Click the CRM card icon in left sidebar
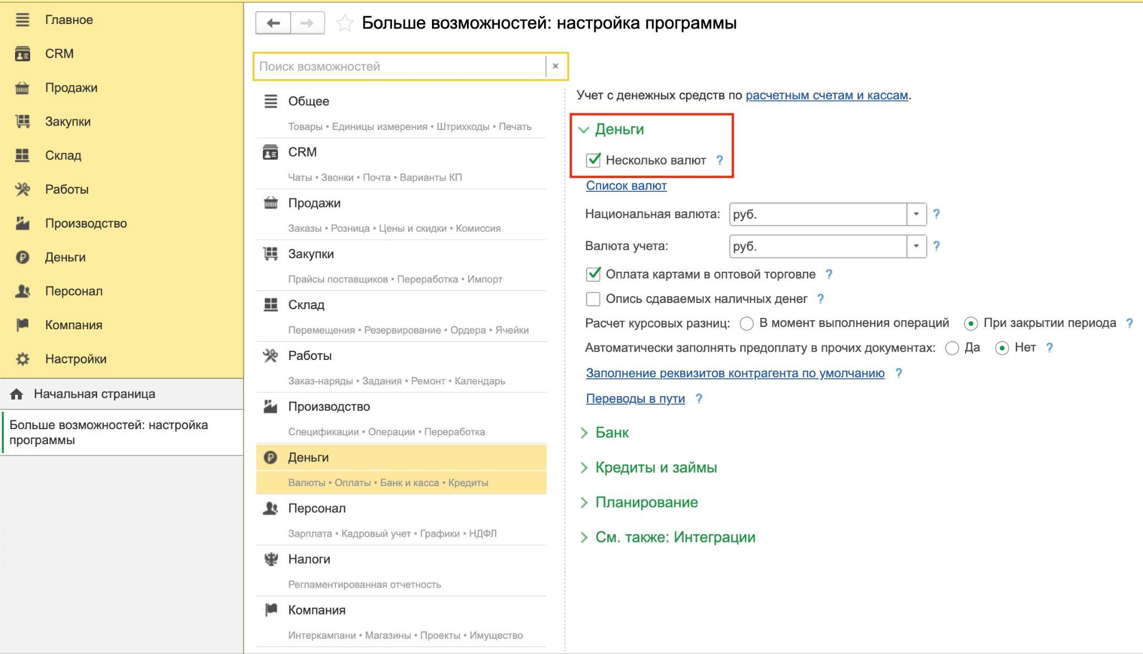This screenshot has height=654, width=1143. [x=22, y=54]
